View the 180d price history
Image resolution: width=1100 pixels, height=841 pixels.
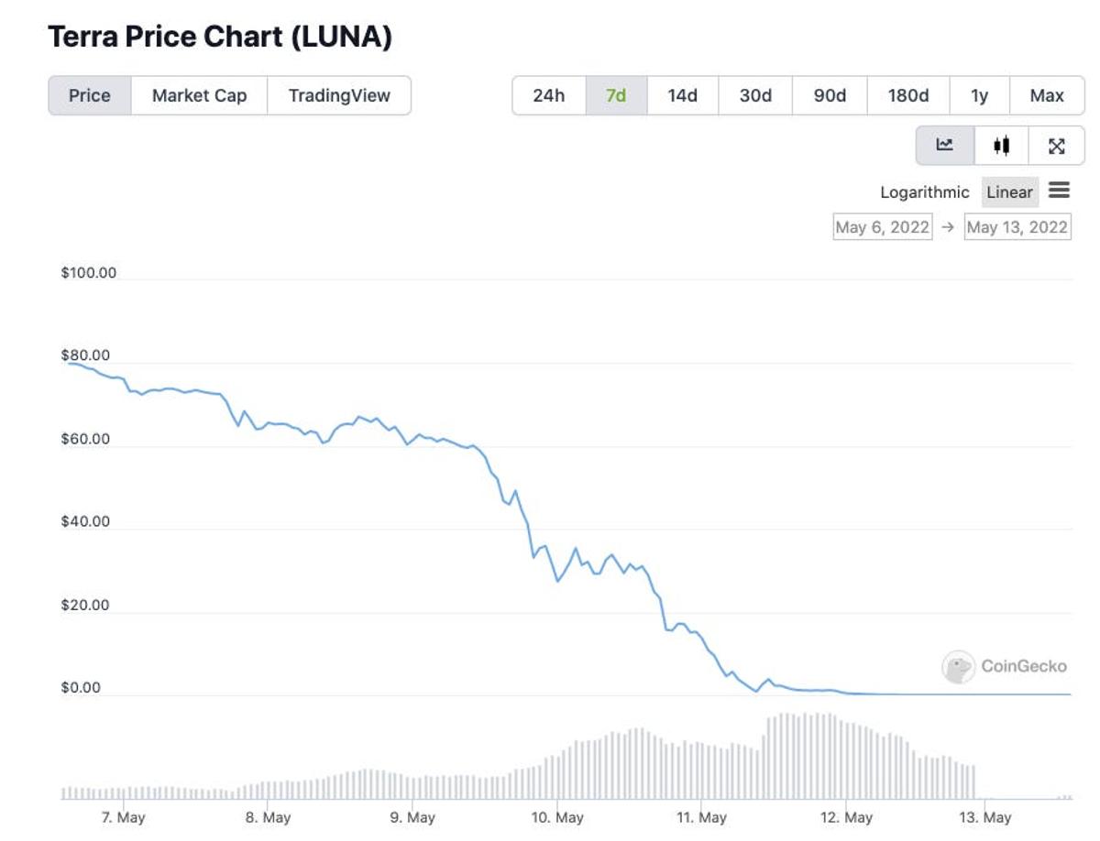tap(908, 95)
